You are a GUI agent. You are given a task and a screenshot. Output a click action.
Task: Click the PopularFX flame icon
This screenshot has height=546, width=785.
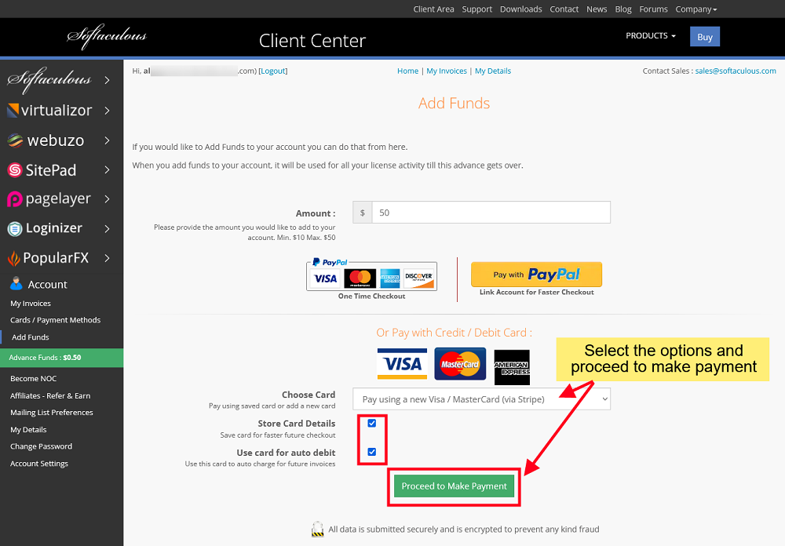[x=13, y=258]
